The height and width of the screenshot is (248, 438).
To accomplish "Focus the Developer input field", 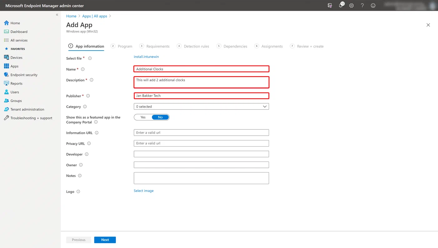I will [x=201, y=154].
